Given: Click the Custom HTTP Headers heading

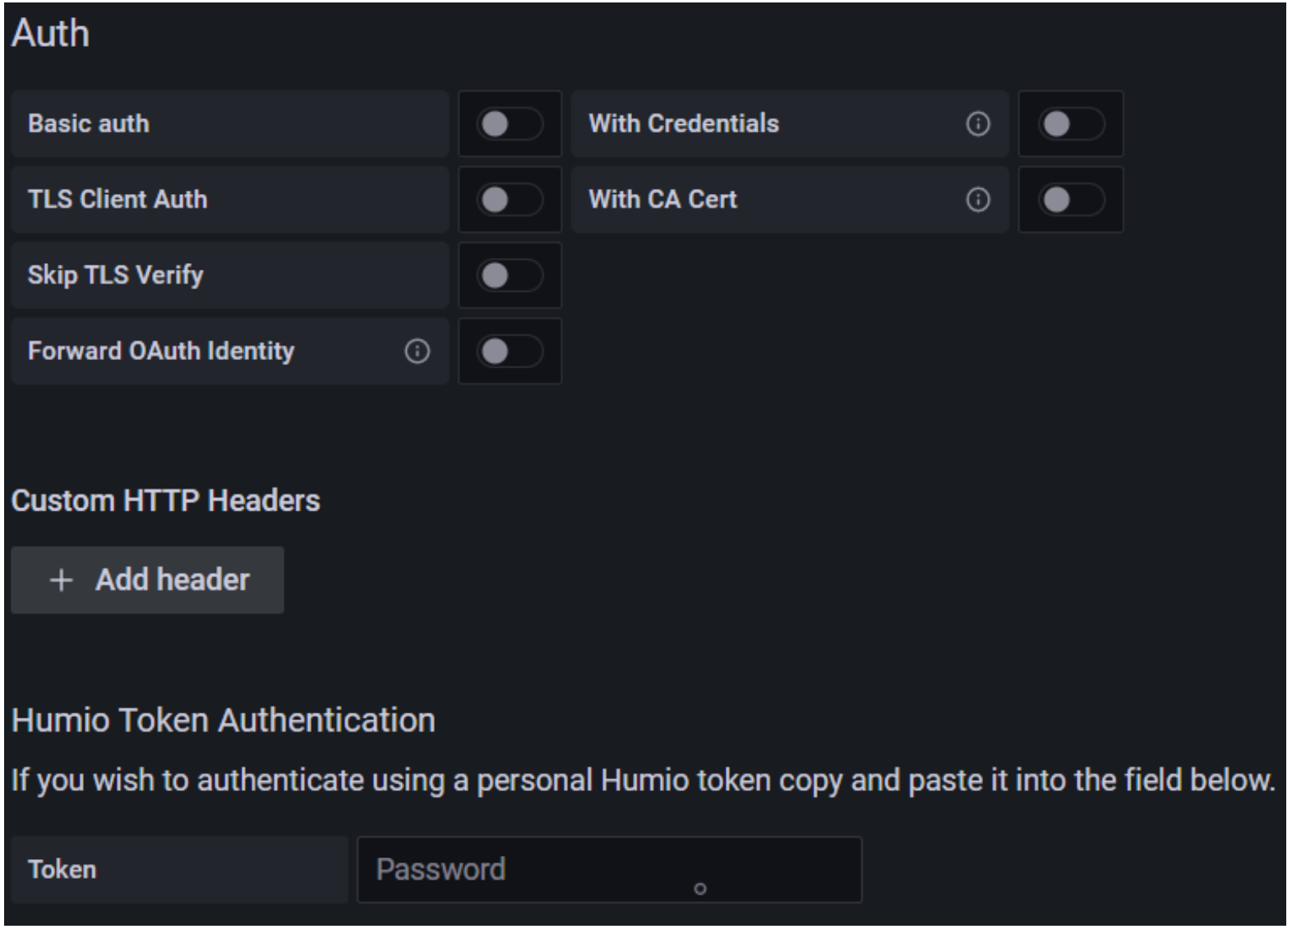Looking at the screenshot, I should [x=166, y=501].
